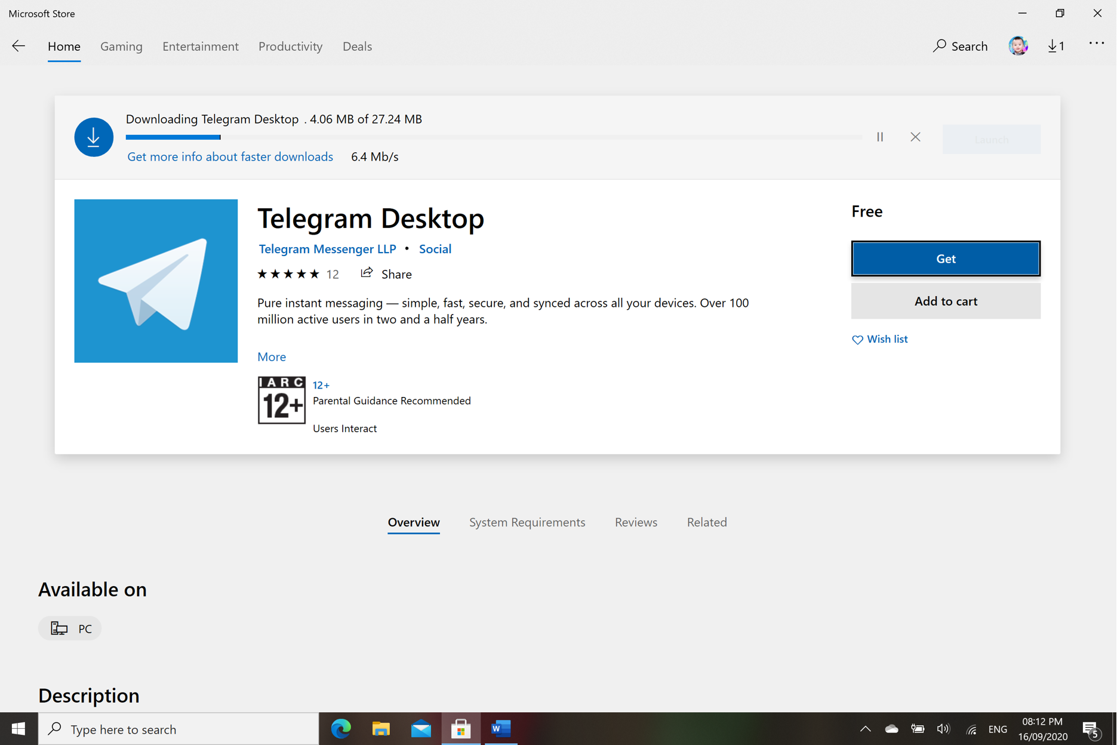Open Get more info about faster downloads
The width and height of the screenshot is (1117, 745).
coord(230,156)
